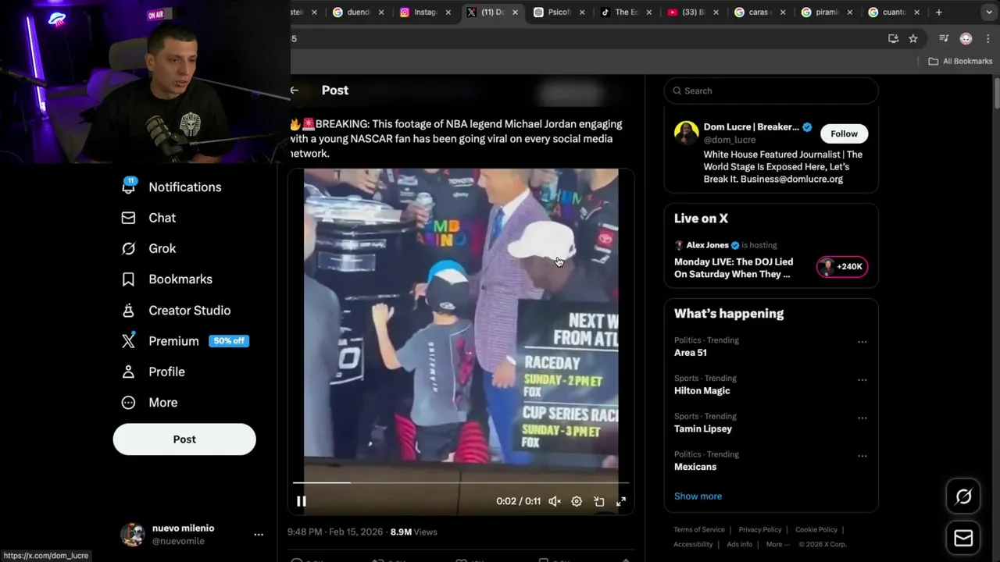
Task: Open the Terms of Service link
Action: [699, 530]
